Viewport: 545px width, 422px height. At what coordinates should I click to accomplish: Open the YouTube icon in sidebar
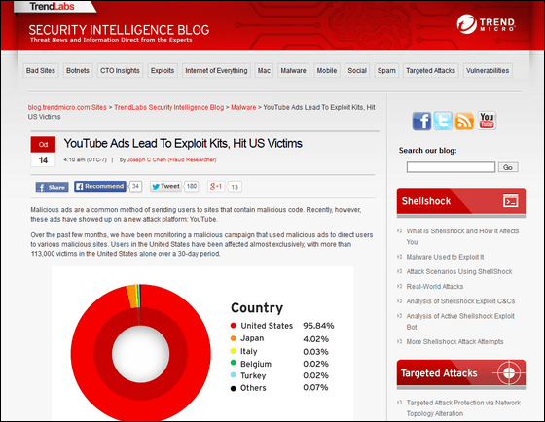[x=487, y=121]
